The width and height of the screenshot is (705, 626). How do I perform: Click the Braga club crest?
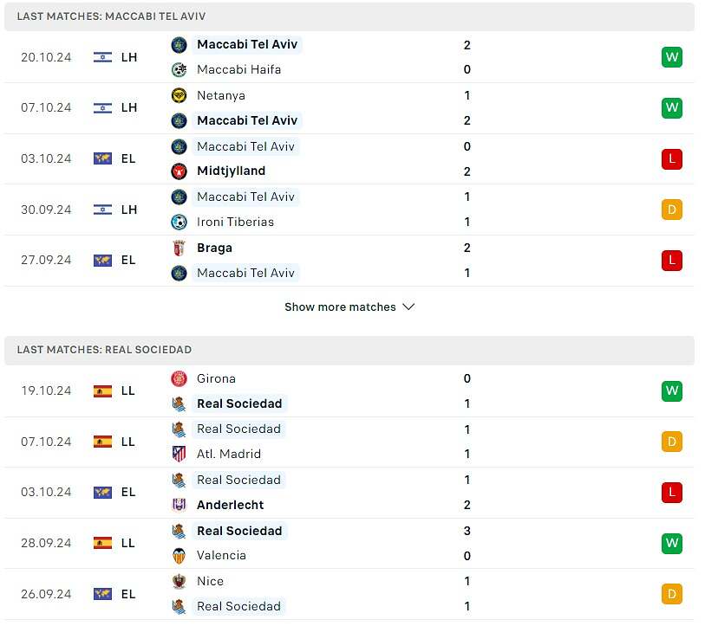click(179, 248)
